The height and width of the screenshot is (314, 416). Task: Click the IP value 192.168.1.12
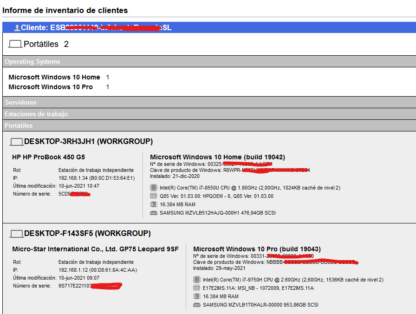point(97,270)
